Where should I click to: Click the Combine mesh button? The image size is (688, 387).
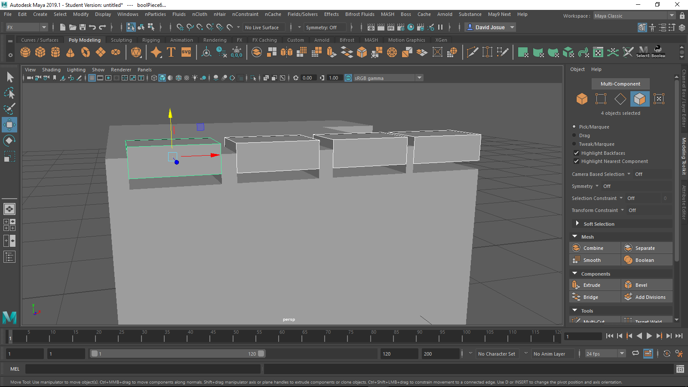(x=593, y=248)
